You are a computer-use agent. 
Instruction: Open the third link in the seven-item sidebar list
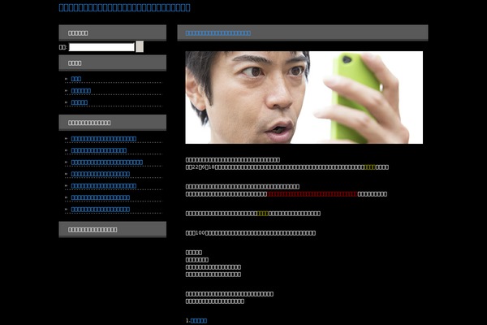(x=107, y=162)
